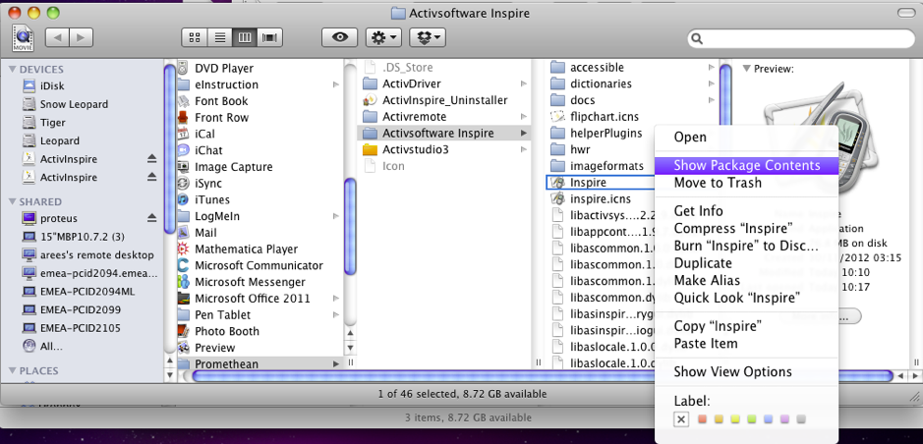Collapse the SHARED sidebar section
The width and height of the screenshot is (923, 444).
tap(13, 201)
